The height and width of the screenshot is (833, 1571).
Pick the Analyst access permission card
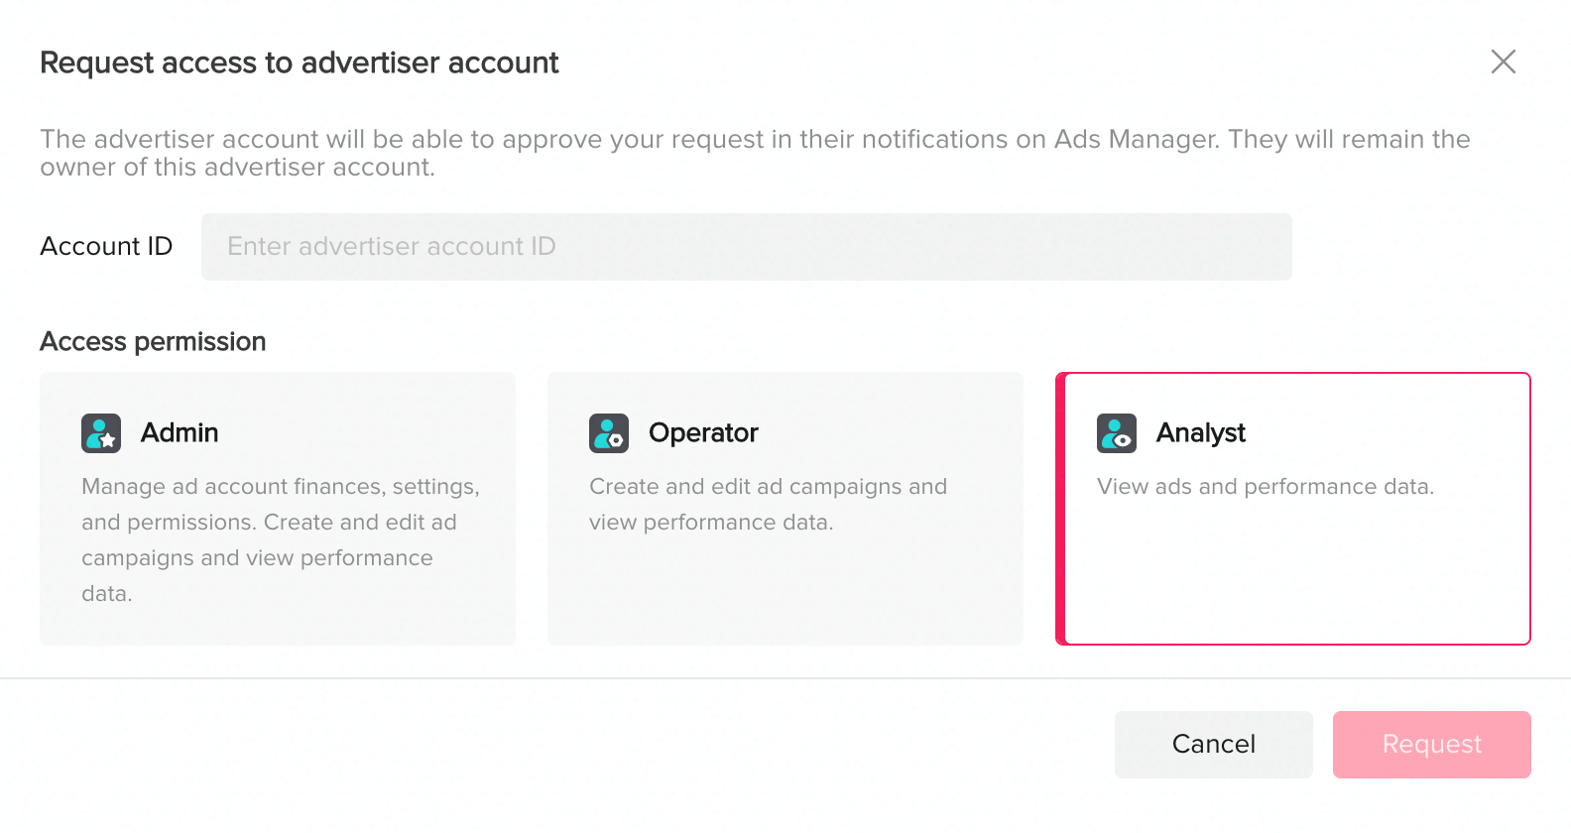pyautogui.click(x=1293, y=509)
